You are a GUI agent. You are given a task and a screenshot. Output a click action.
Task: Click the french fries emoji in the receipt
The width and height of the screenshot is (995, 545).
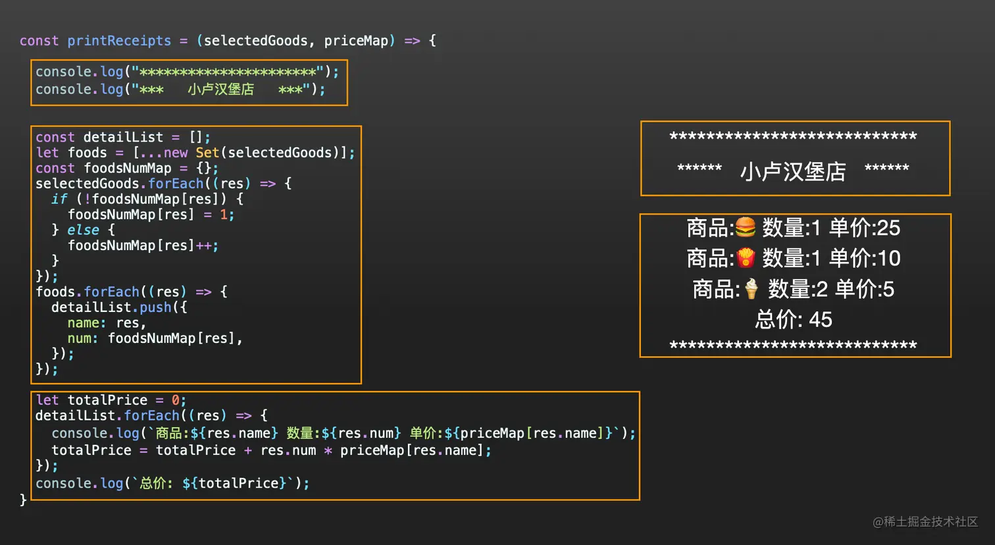746,258
